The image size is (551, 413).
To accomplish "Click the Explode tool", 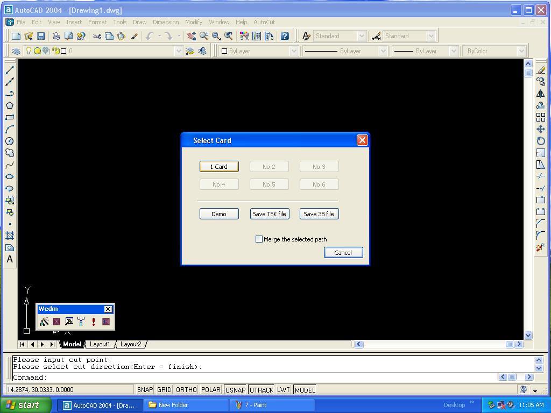I will coord(541,247).
